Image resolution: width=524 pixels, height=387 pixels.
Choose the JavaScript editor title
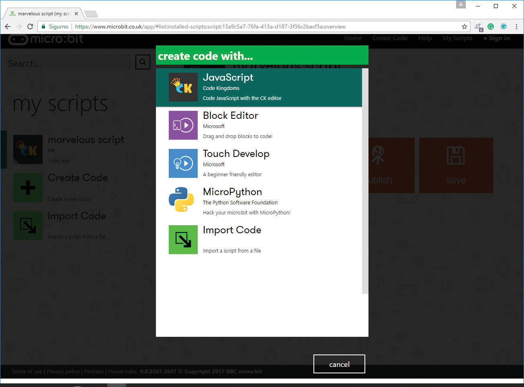(x=228, y=77)
